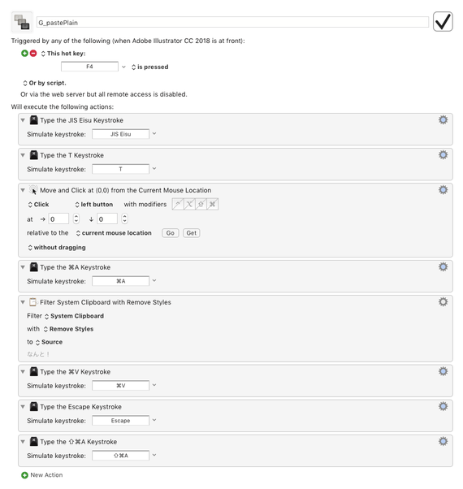Remove the hot key trigger with red minus

(x=33, y=54)
